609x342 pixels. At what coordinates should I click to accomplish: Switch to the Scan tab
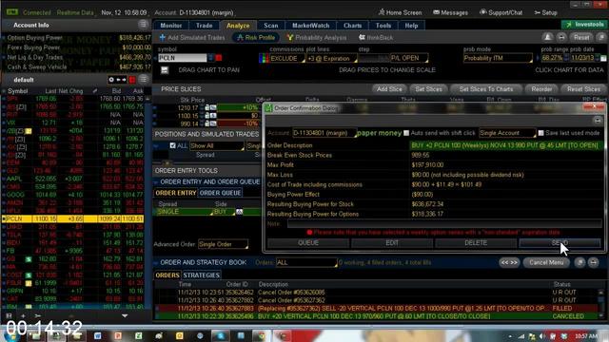(x=270, y=26)
